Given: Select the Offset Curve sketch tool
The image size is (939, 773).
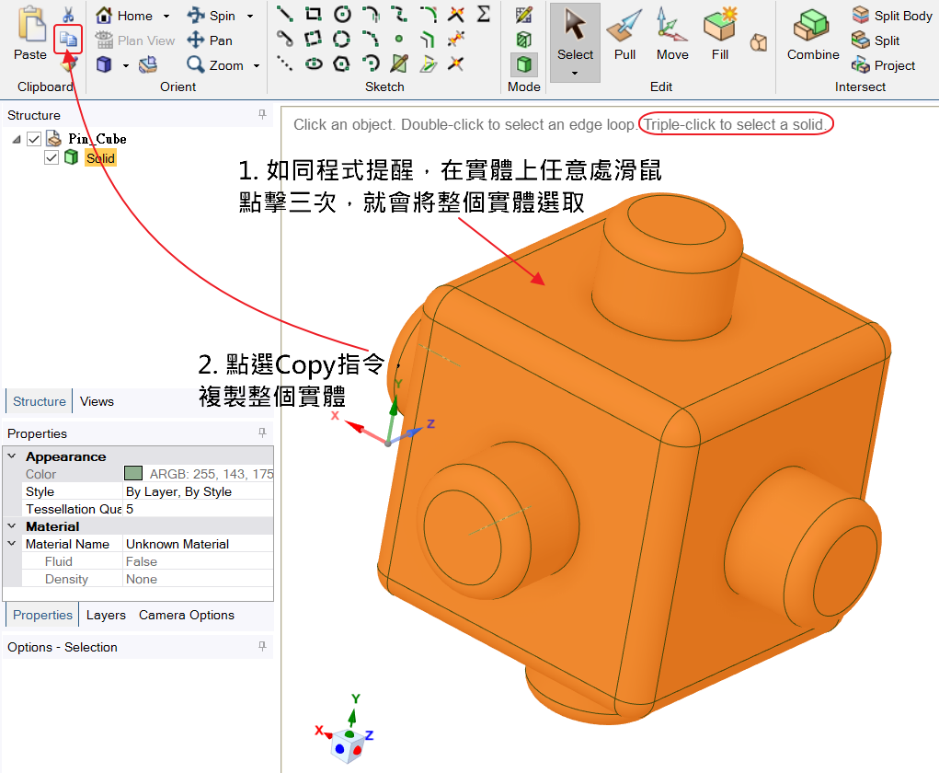Looking at the screenshot, I should (428, 40).
